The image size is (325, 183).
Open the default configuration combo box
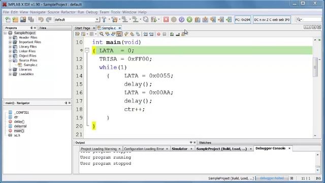77,20
